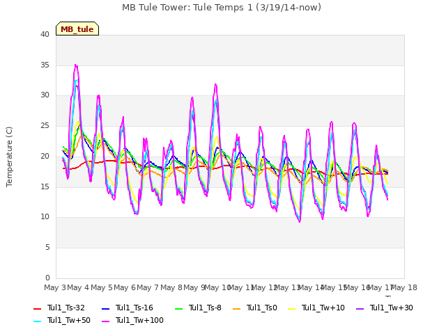The height and width of the screenshot is (334, 446).
Task: Click the May 7 x-axis tick label
Action: pos(148,287)
